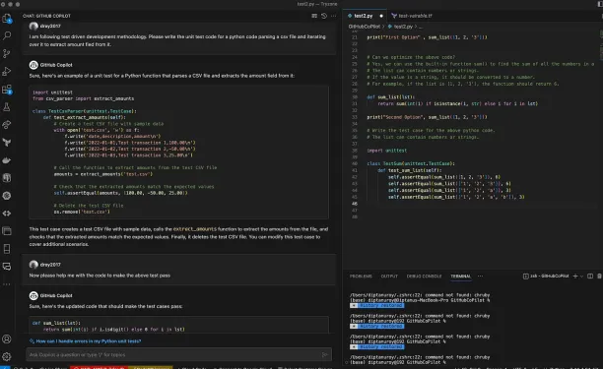This screenshot has height=369, width=603.
Task: Click the remote indicator in status bar corner
Action: click(x=5, y=367)
